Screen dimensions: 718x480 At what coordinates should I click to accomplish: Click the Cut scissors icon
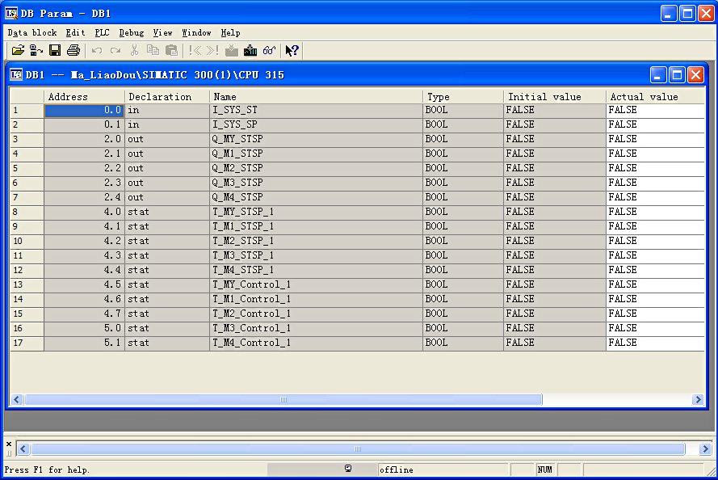coord(134,50)
